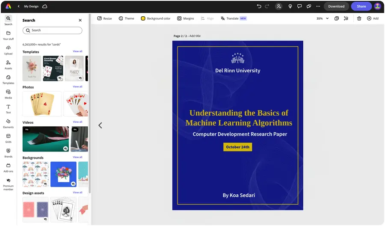Open the Assets panel

pos(9,65)
